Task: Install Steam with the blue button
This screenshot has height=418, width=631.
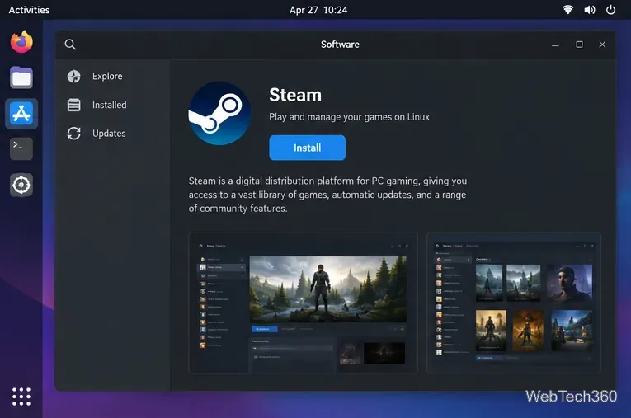Action: point(307,148)
